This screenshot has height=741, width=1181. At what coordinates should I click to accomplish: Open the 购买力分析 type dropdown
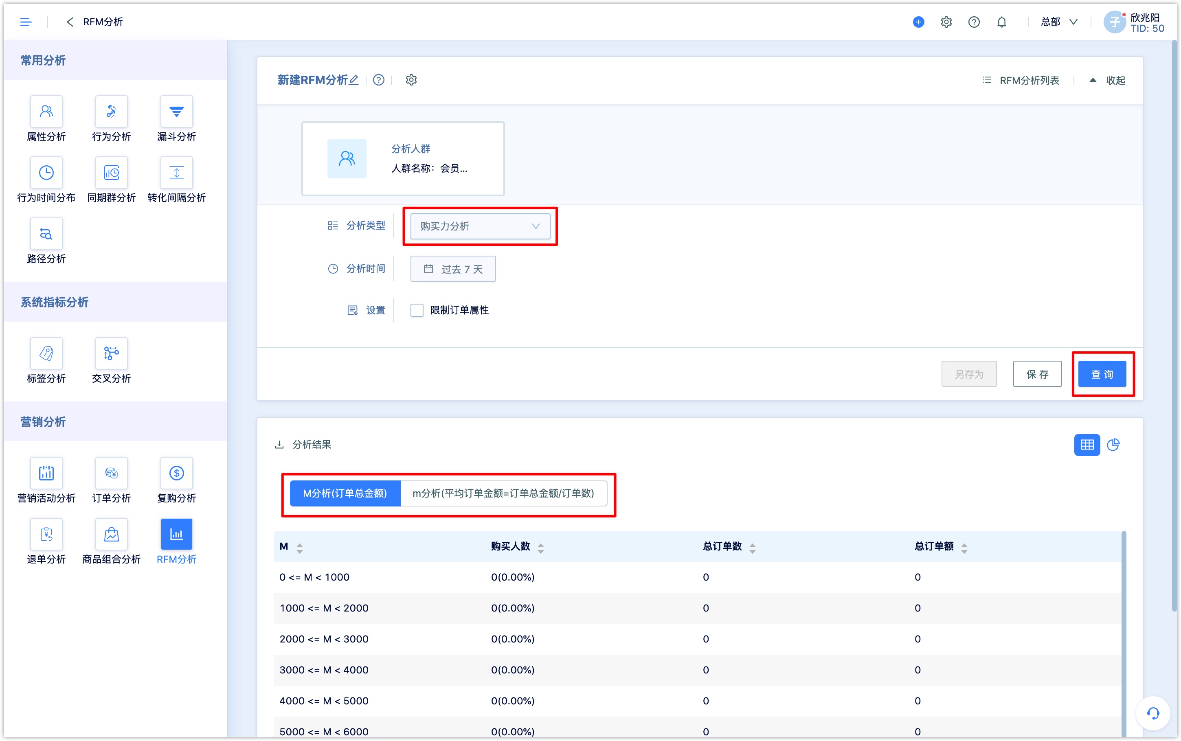480,226
